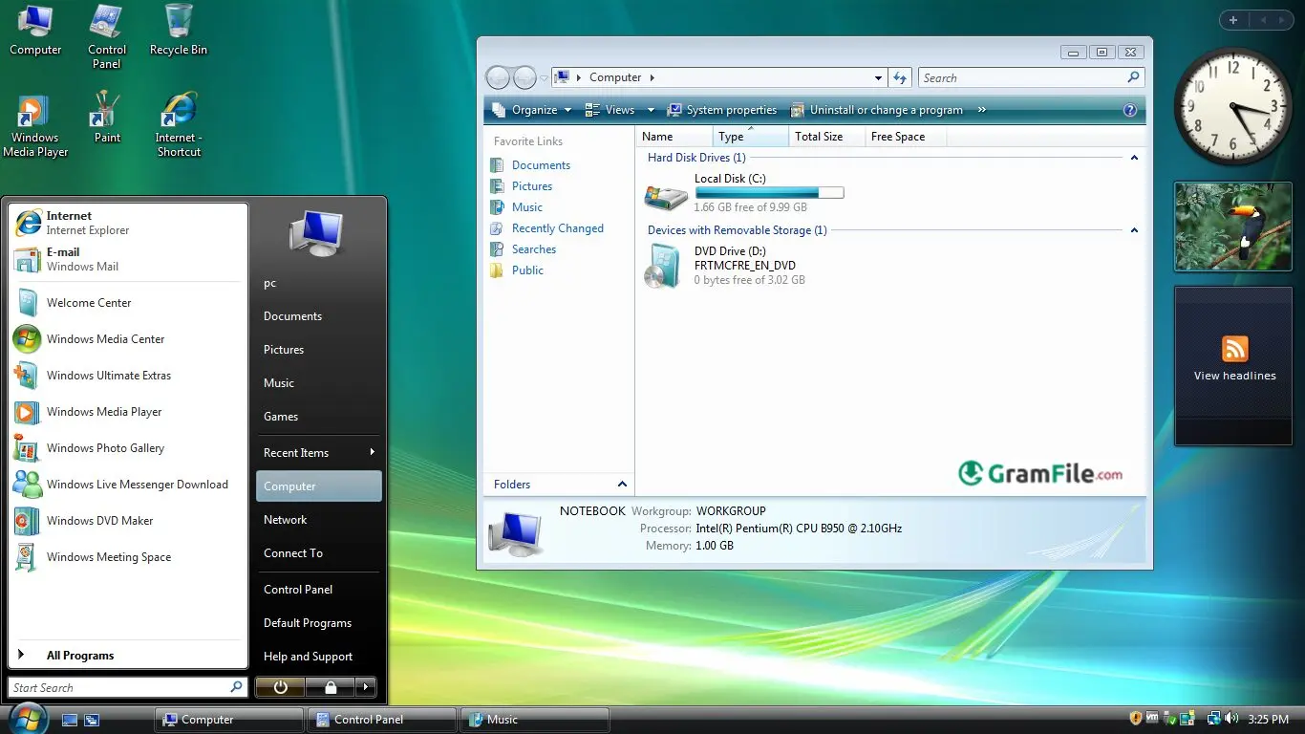Screen dimensions: 1305x734
Task: Click the lock button in Start menu
Action: pos(330,687)
